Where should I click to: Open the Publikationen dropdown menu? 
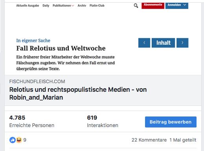click(63, 5)
